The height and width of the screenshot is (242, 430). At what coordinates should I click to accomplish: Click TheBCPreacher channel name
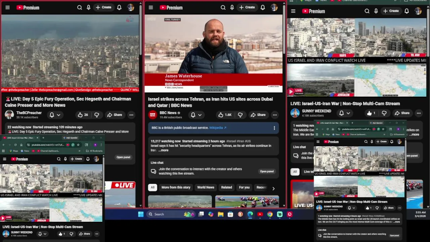pos(29,113)
